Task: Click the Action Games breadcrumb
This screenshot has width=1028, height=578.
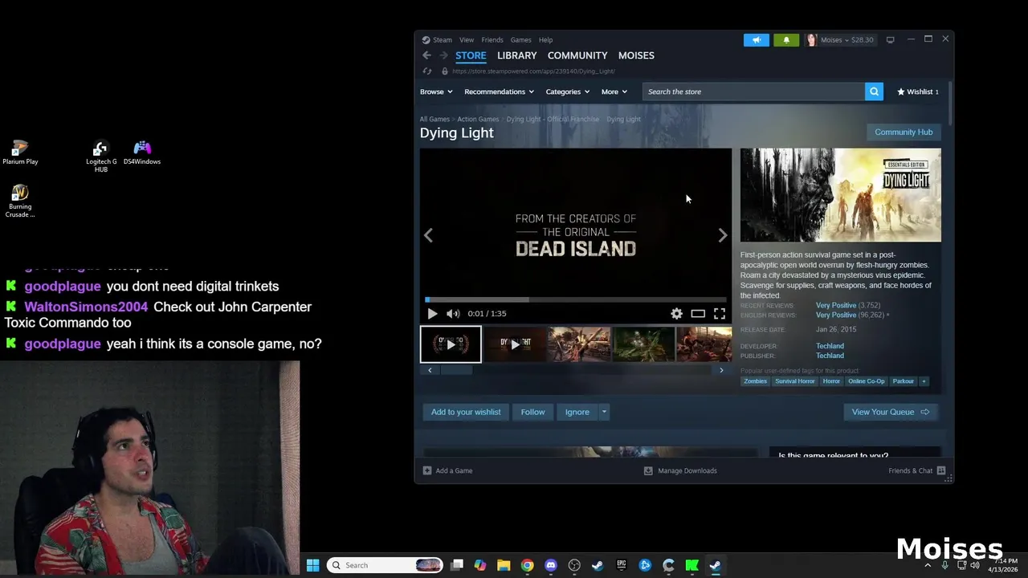Action: pyautogui.click(x=478, y=119)
